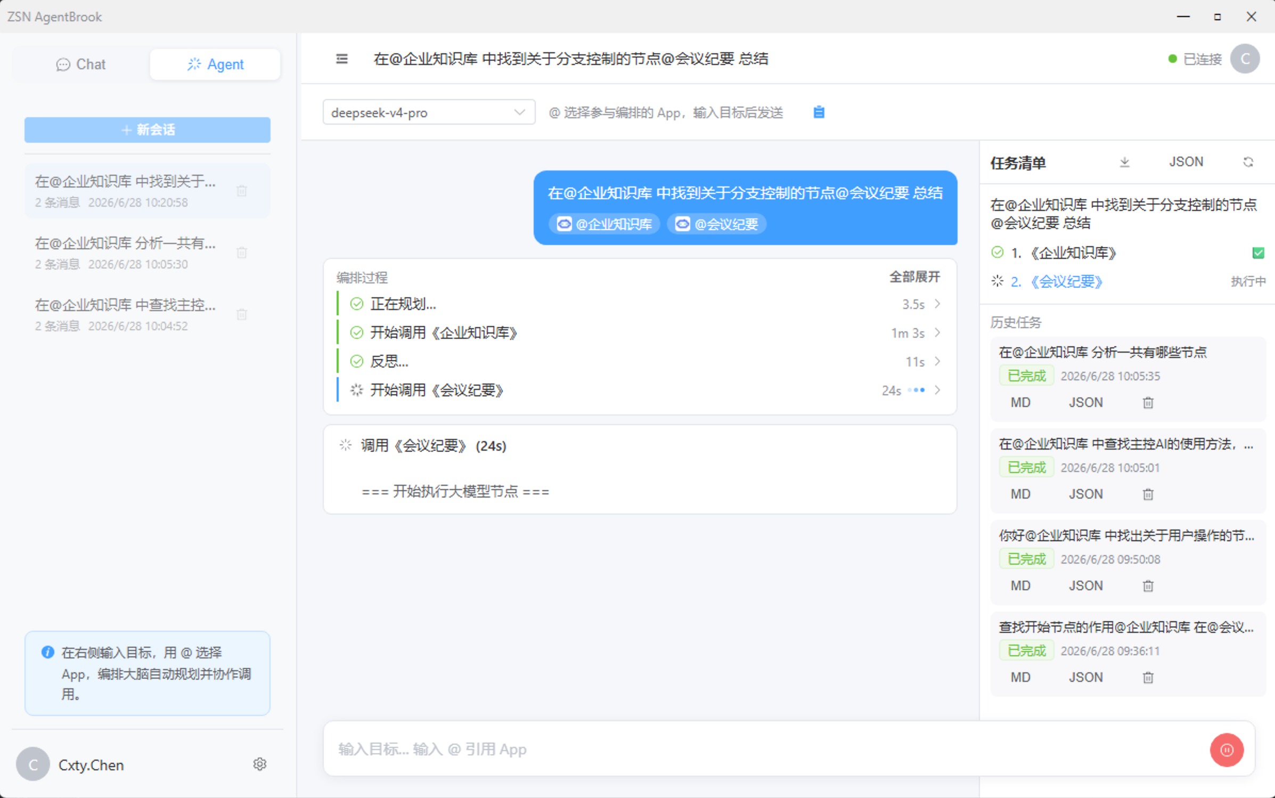The width and height of the screenshot is (1275, 798).
Task: Click the 新会话 button
Action: [148, 129]
